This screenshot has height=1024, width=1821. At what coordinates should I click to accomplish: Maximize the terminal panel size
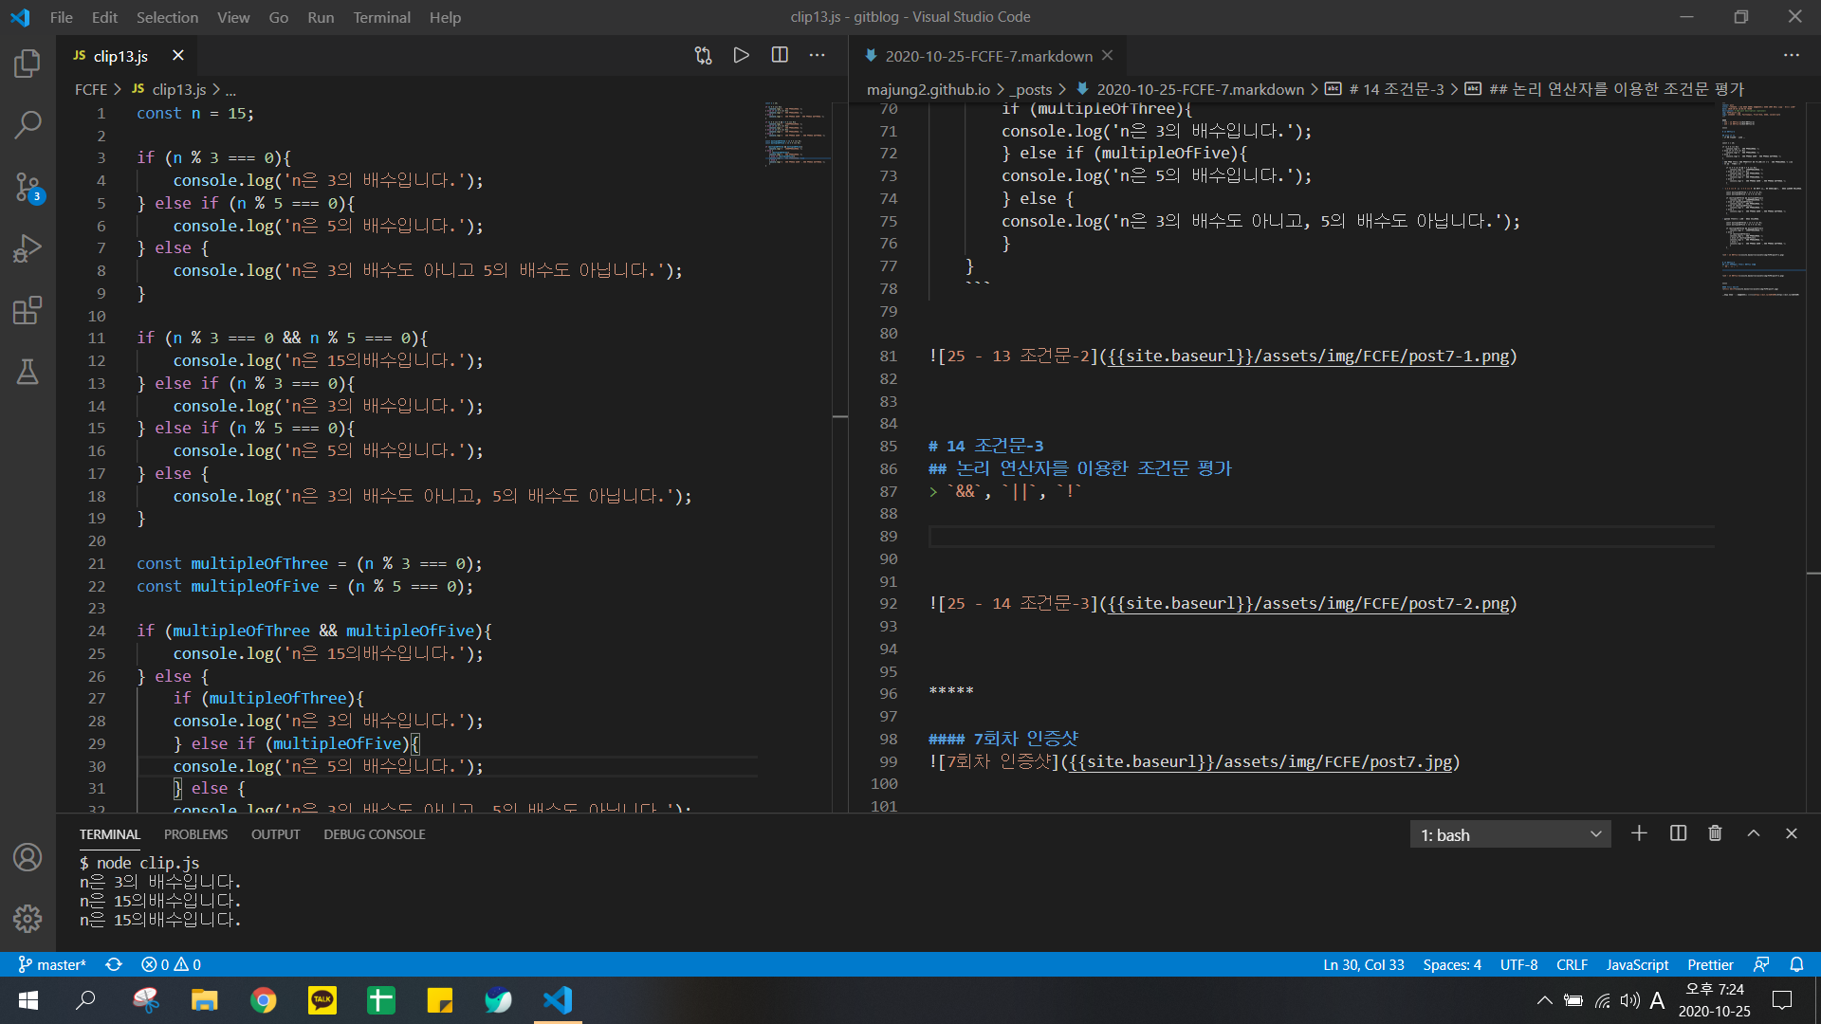(x=1754, y=833)
